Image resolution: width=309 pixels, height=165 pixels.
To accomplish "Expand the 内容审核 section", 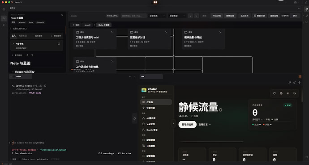I will pyautogui.click(x=13, y=44).
